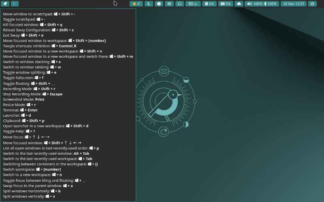Click the 'Kill focused window' shortcut line
This screenshot has width=324, height=202.
click(33, 25)
